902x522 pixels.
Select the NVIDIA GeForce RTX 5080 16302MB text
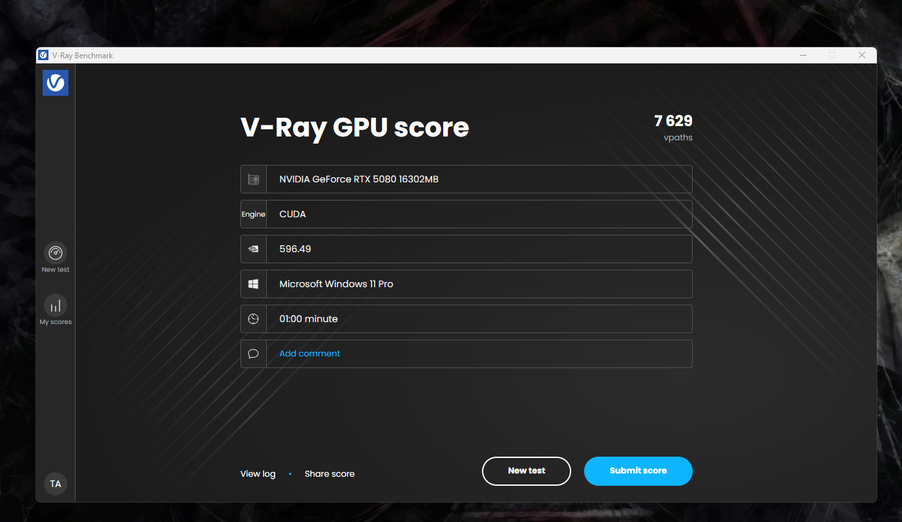click(x=359, y=179)
